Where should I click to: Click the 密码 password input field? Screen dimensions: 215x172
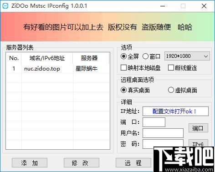click(163, 144)
